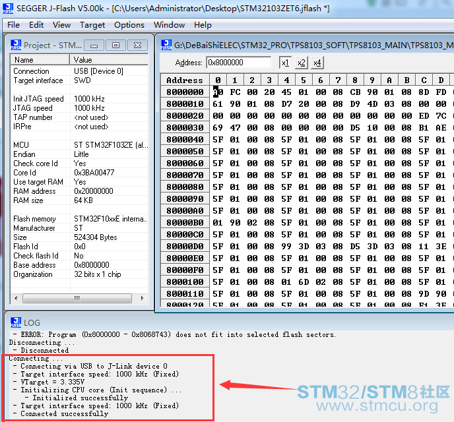Click the J-Flash icon in the title bar
454x422 pixels.
[x=8, y=9]
